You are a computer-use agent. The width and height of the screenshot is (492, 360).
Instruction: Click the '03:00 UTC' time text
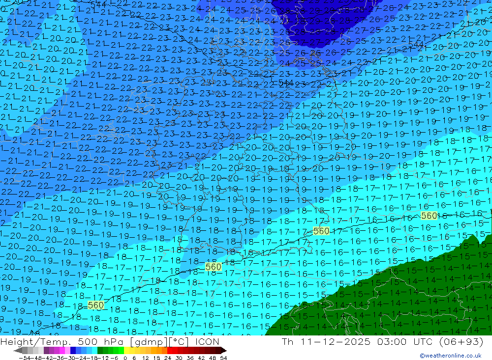click(x=405, y=341)
